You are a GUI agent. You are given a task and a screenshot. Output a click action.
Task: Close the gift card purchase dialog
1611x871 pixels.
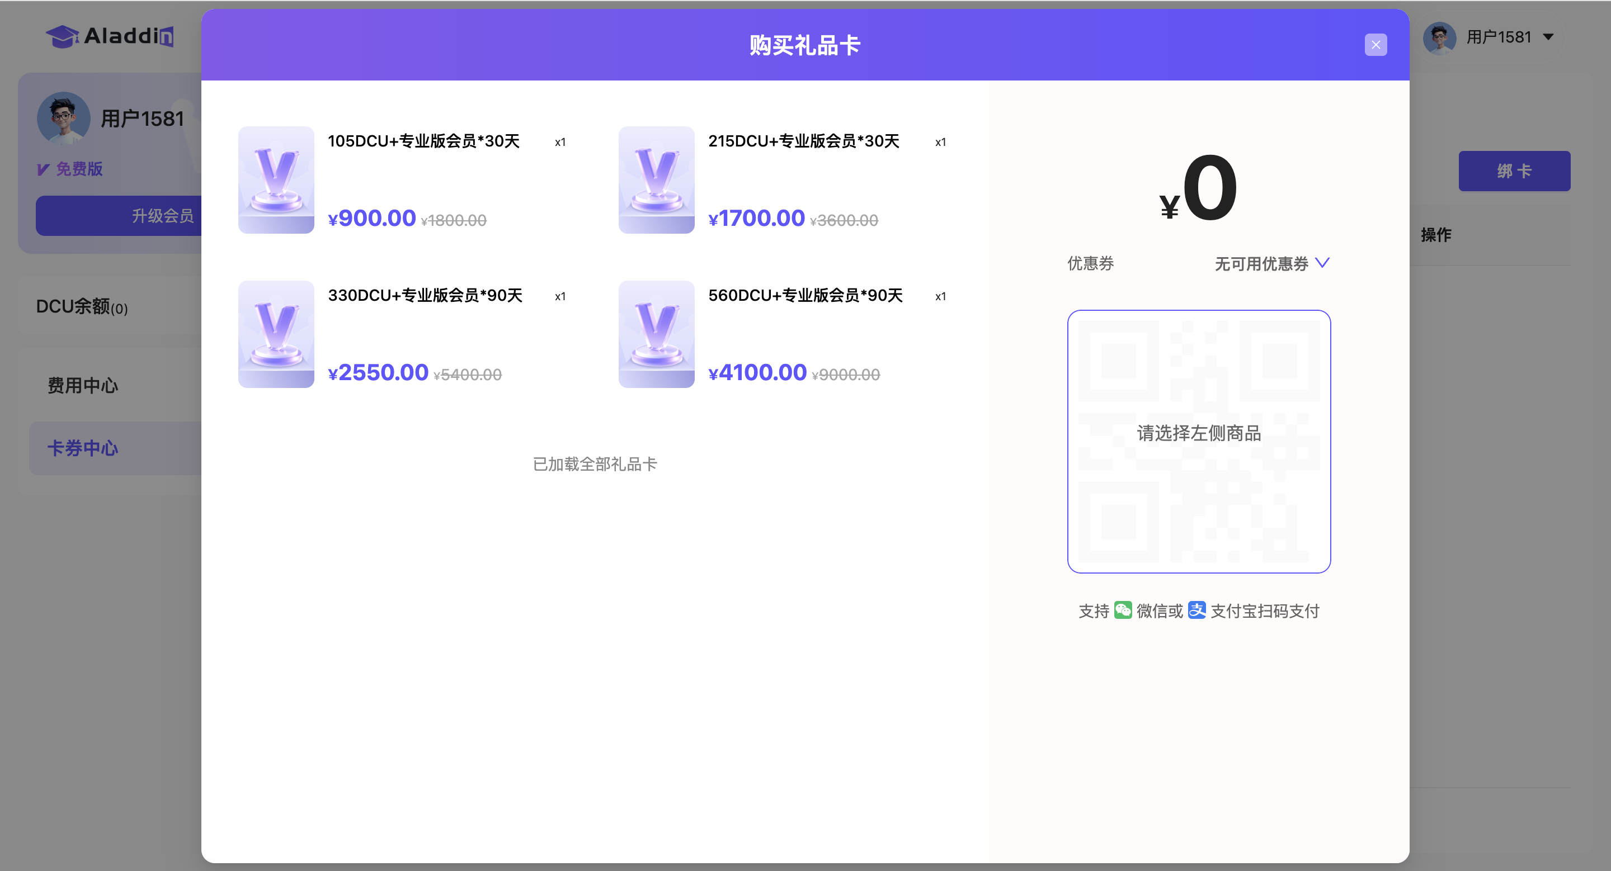[x=1376, y=45]
